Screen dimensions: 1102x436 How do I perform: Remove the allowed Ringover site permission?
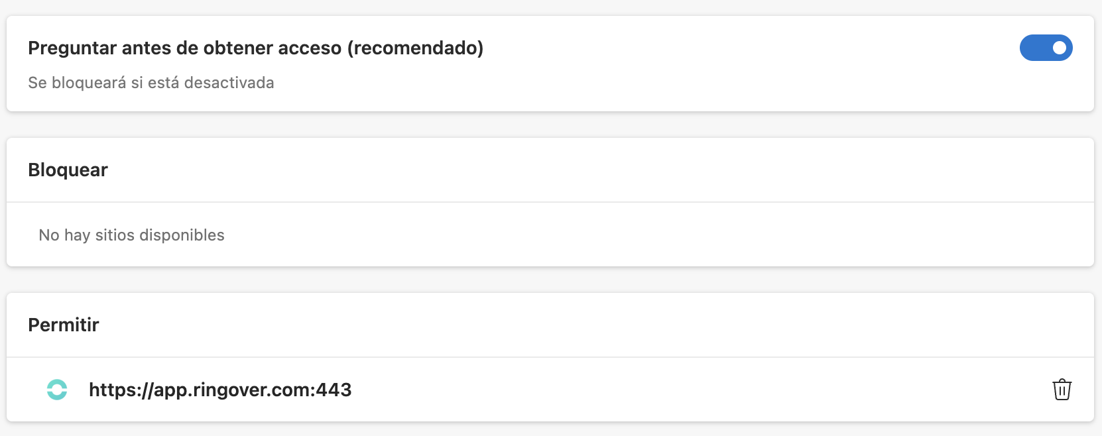pos(1062,390)
